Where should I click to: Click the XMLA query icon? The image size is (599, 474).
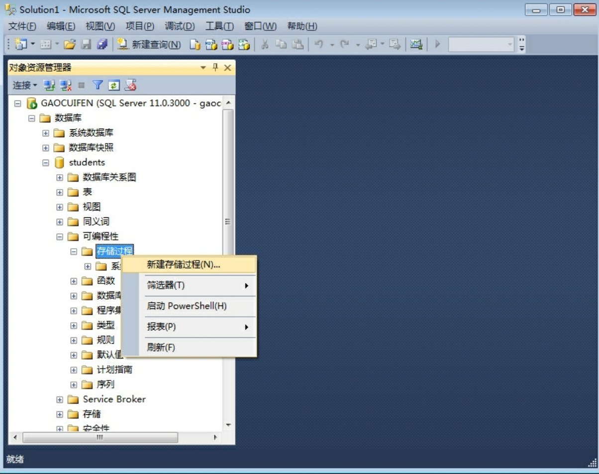[244, 44]
